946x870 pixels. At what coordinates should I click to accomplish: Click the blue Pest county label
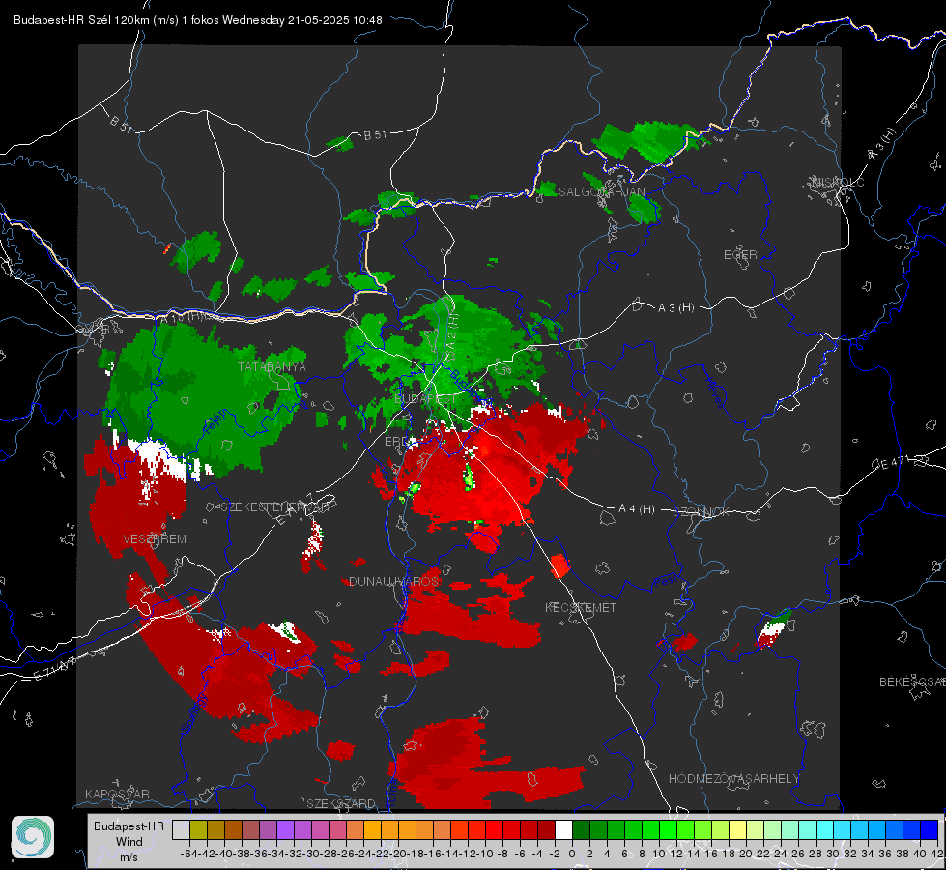(665, 581)
